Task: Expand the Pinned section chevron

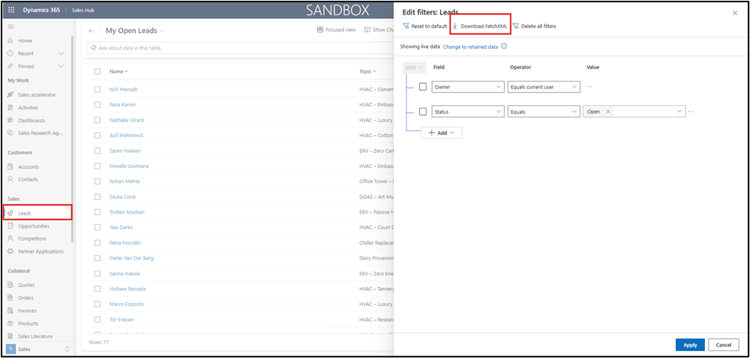Action: click(60, 66)
